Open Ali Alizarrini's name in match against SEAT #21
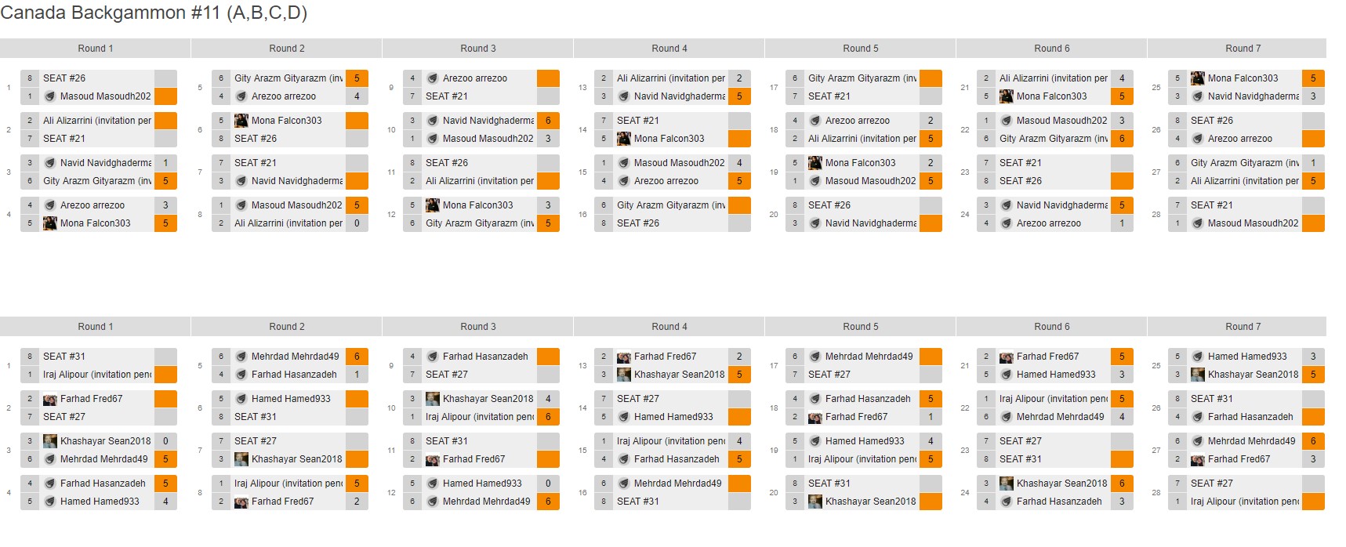Viewport: 1346px width, 547px height. [x=97, y=121]
